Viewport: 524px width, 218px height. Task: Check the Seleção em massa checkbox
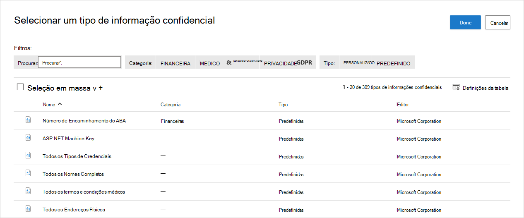pyautogui.click(x=20, y=87)
